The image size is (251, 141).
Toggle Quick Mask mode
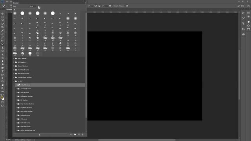(x=2, y=102)
